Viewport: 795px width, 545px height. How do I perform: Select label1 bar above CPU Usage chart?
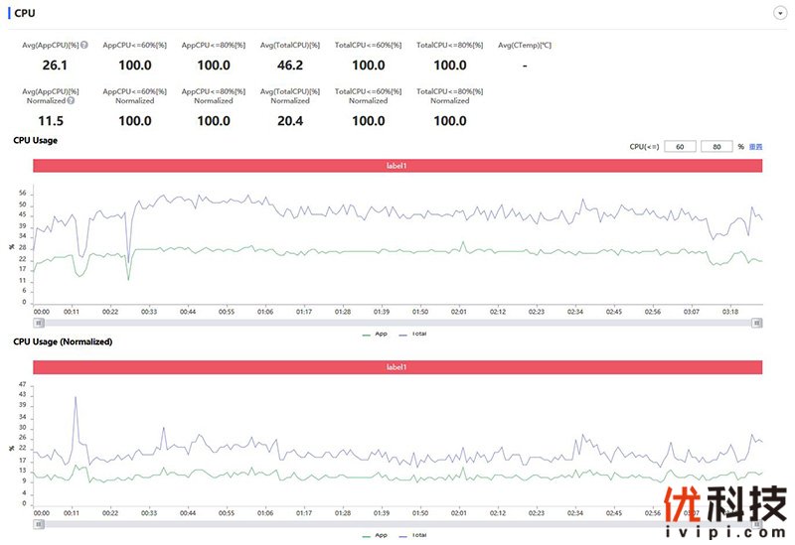[397, 166]
